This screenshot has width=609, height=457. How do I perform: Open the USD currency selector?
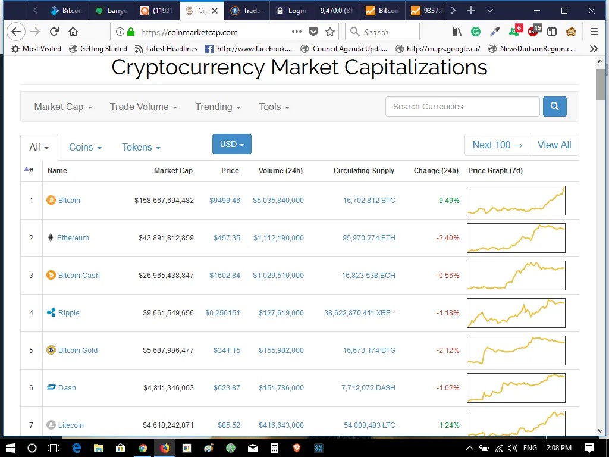tap(232, 144)
